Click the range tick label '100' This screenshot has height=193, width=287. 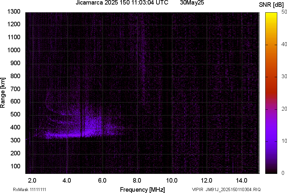click(x=15, y=166)
